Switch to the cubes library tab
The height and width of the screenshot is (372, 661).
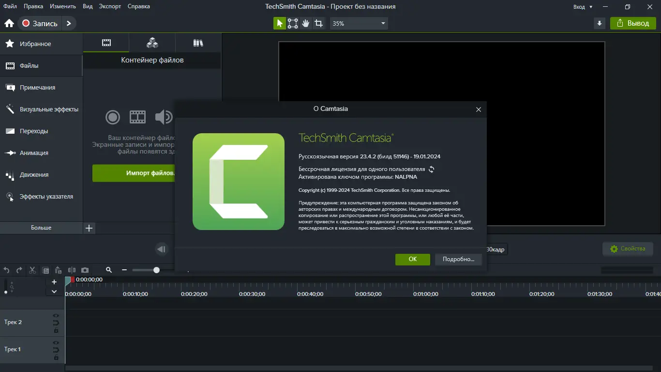pos(152,43)
